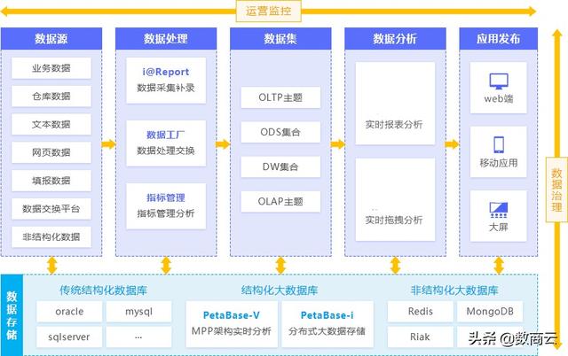Open the 数据分析 column header
Screen dimensions: 568x356
pyautogui.click(x=395, y=39)
